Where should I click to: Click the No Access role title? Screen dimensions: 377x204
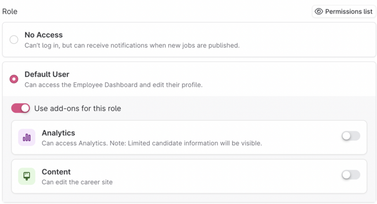coord(44,35)
